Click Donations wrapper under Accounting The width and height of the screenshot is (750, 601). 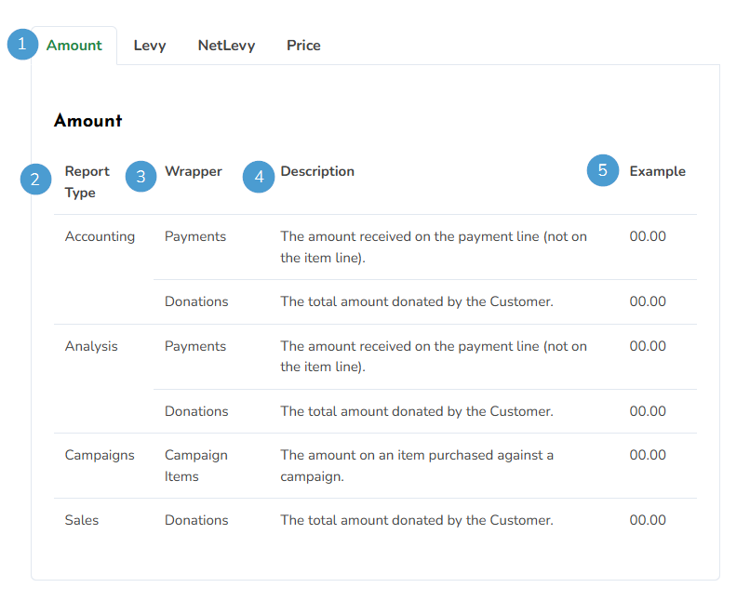[196, 301]
